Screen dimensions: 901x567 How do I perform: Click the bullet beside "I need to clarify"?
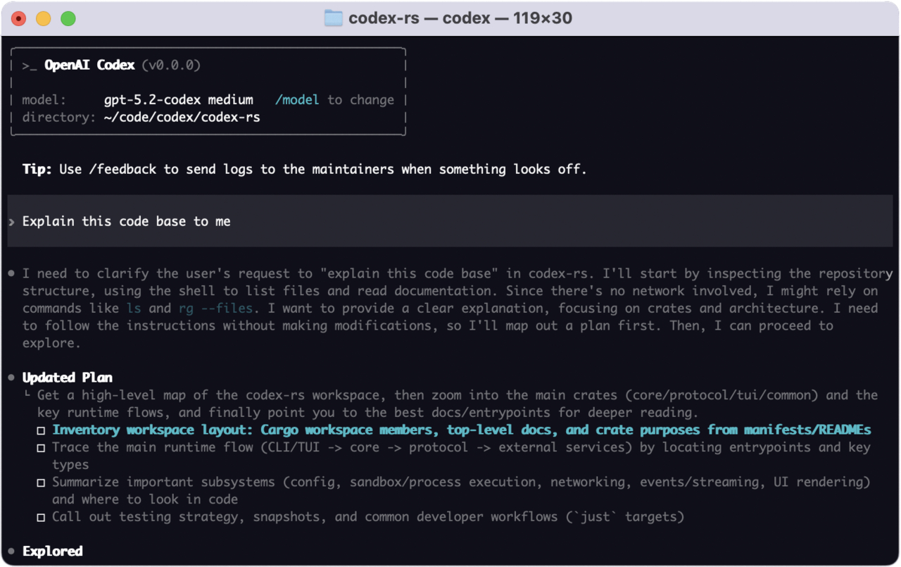point(11,273)
